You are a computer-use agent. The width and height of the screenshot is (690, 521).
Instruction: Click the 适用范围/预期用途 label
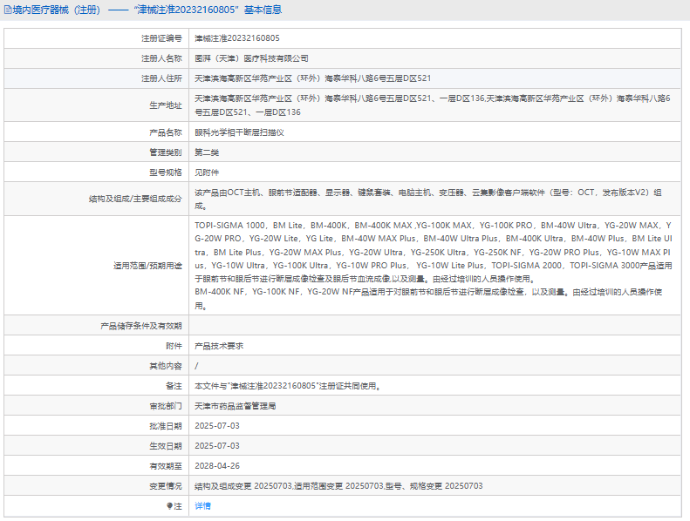(x=147, y=266)
